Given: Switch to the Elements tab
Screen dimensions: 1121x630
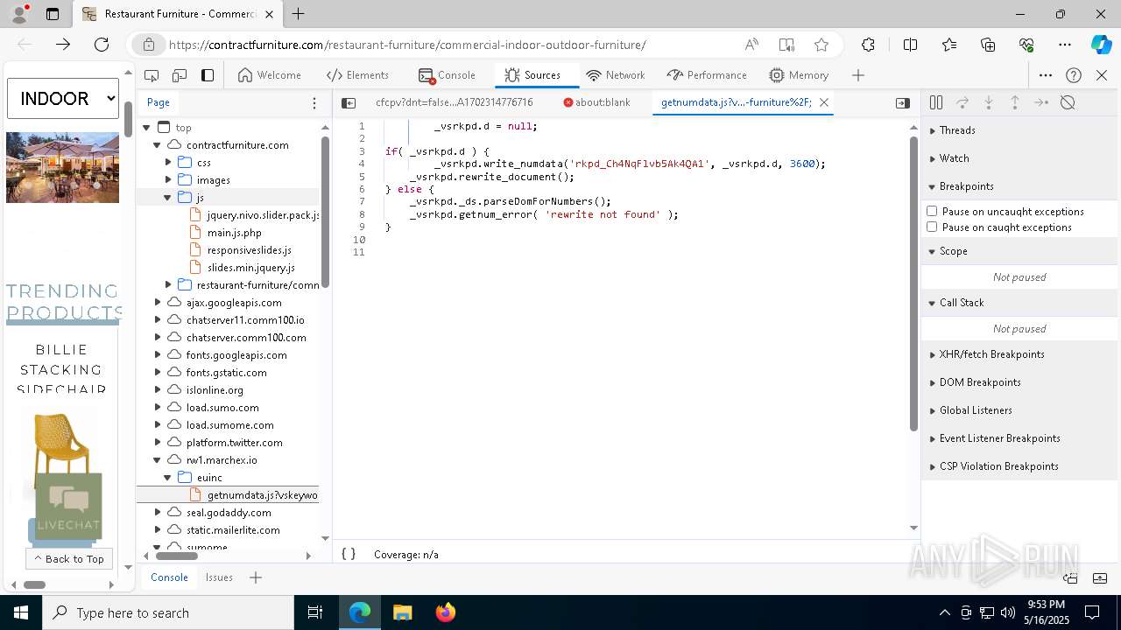Looking at the screenshot, I should [357, 75].
